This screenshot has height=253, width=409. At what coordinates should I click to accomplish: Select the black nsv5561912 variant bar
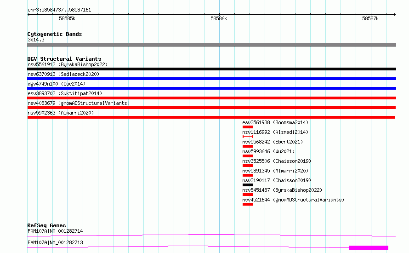211,69
